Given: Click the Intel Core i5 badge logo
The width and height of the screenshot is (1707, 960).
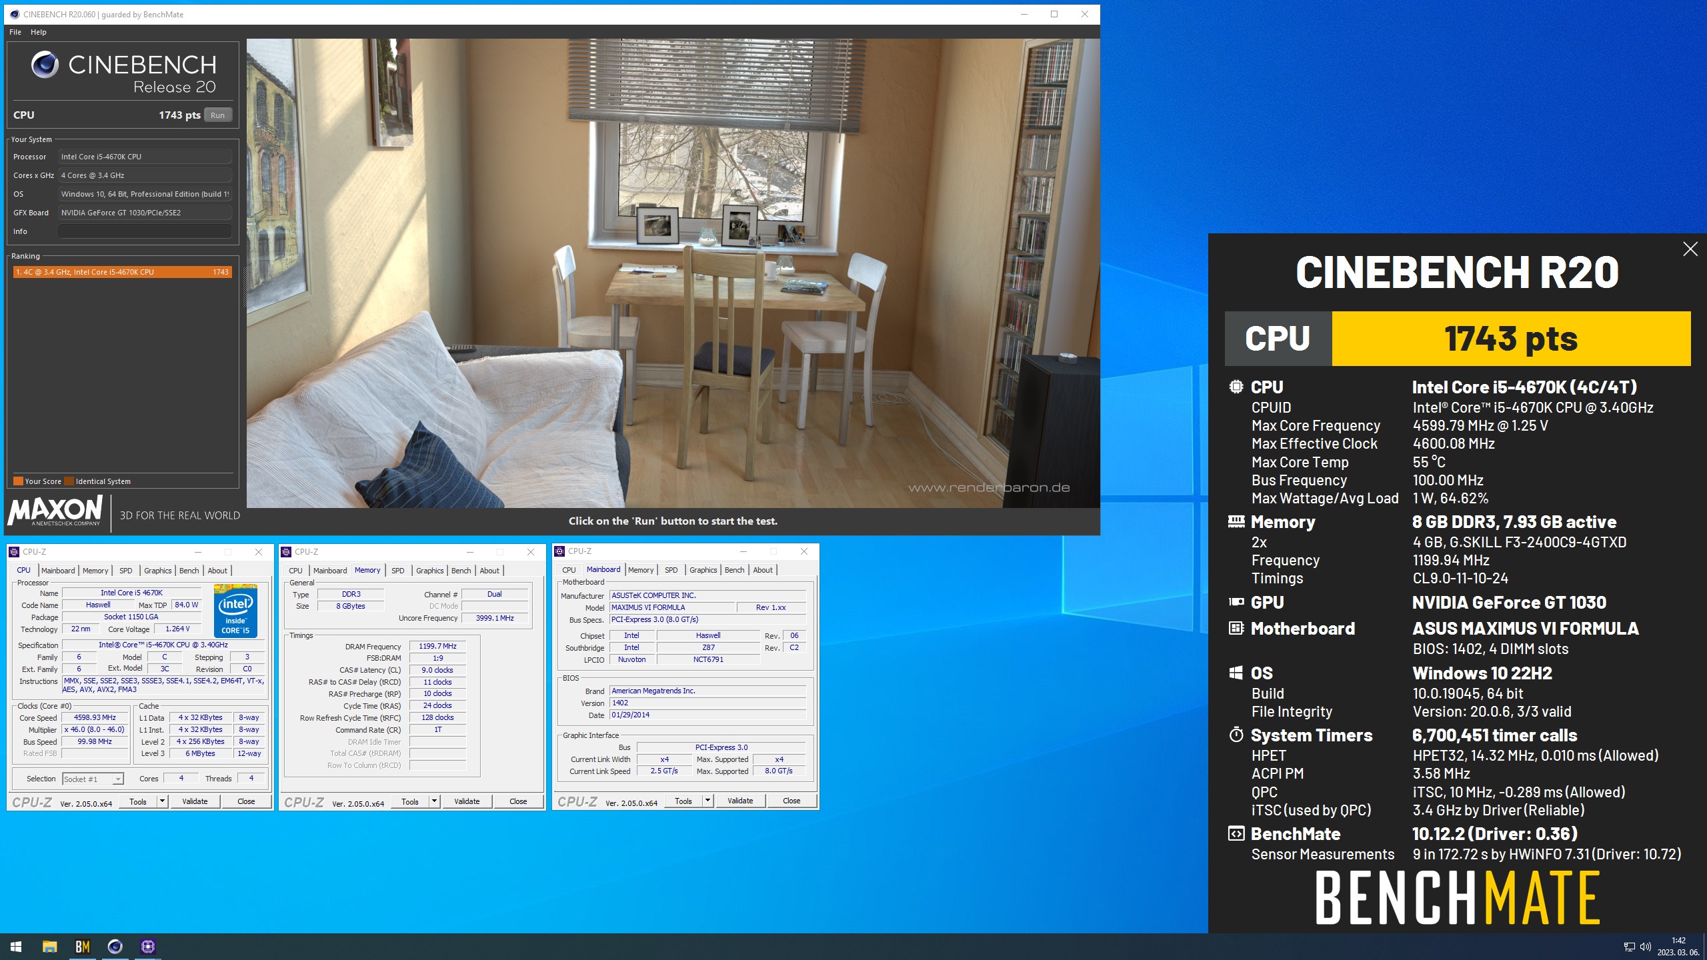Looking at the screenshot, I should click(235, 611).
